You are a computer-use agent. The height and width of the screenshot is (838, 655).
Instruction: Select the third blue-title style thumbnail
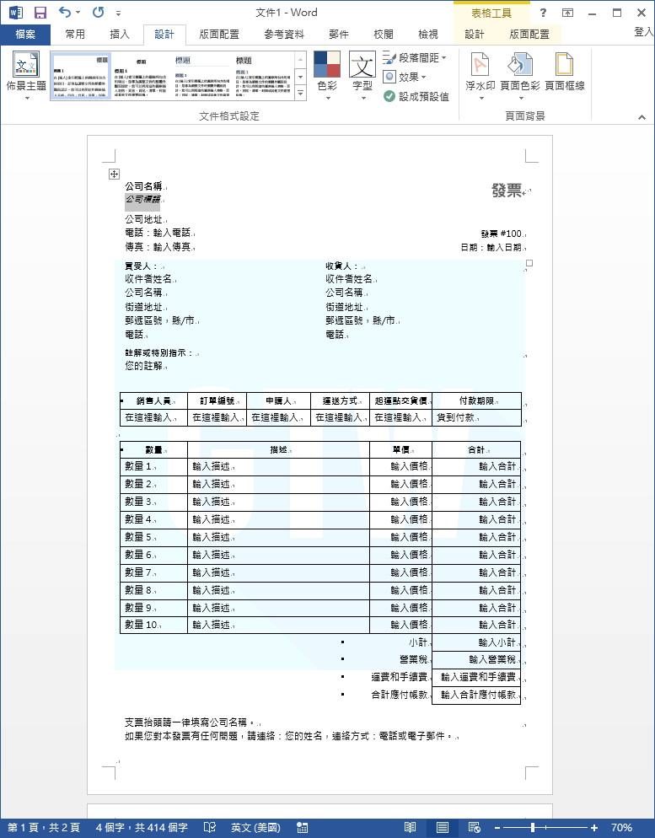[x=202, y=76]
